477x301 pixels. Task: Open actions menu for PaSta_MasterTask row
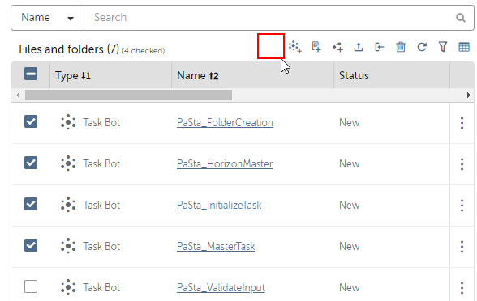[462, 247]
